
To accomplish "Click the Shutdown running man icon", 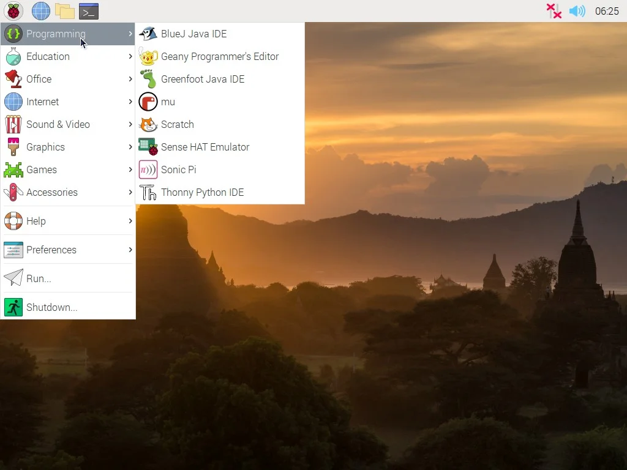I will click(13, 307).
